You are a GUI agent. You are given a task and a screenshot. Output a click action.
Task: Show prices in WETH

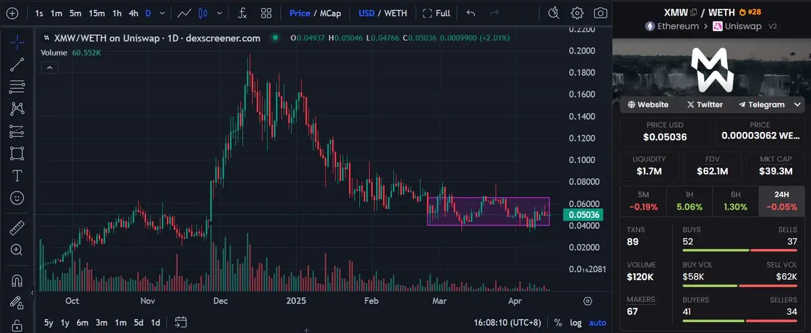point(396,14)
